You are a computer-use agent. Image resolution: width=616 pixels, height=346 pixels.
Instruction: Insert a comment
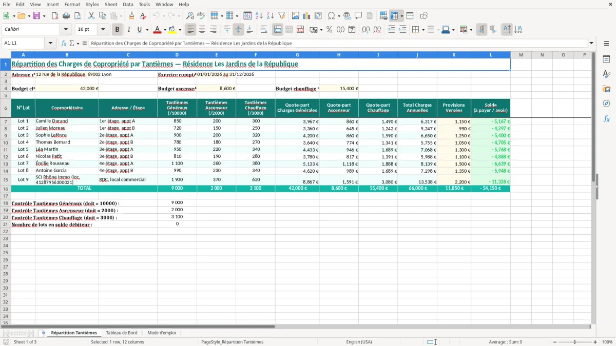point(358,16)
